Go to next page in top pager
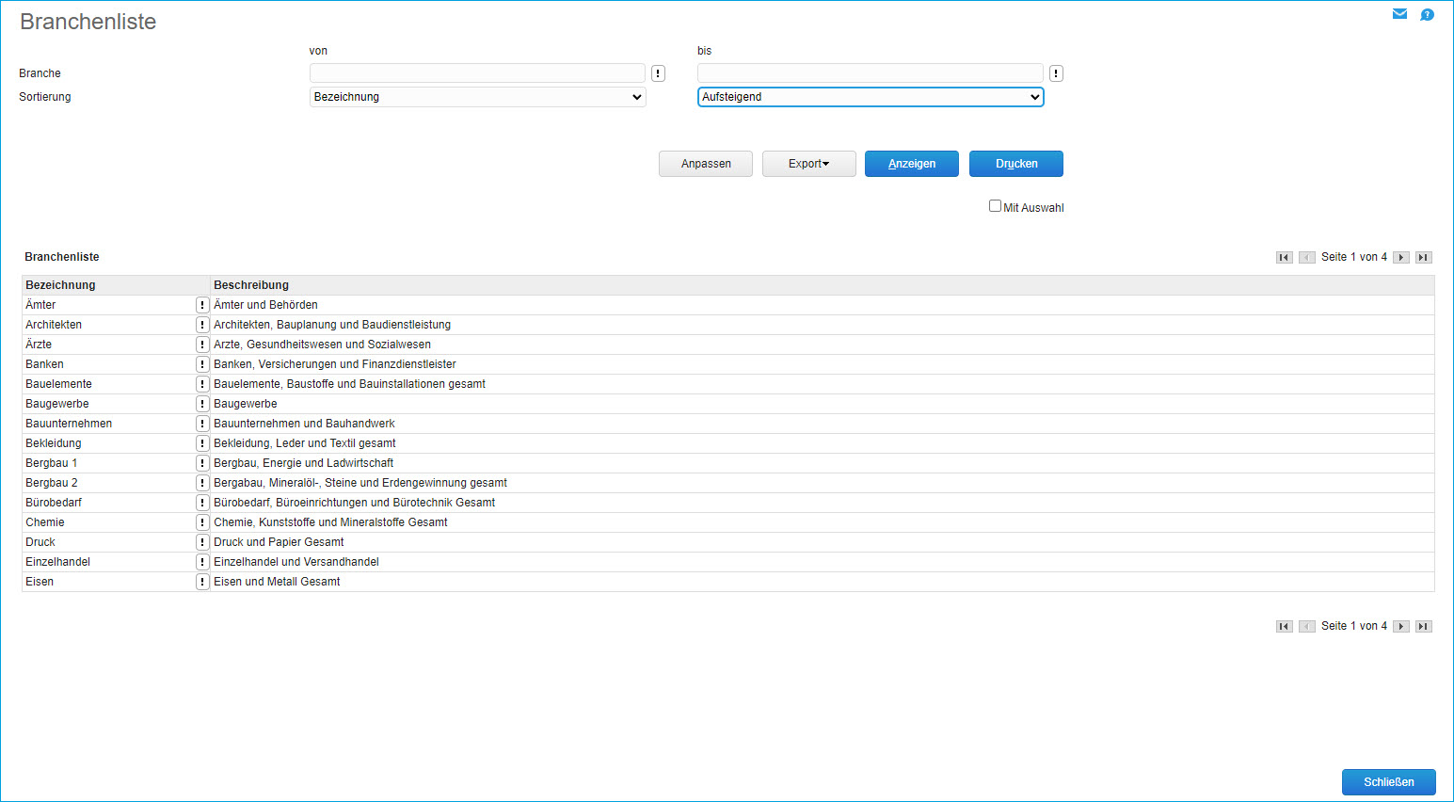The image size is (1454, 802). [1401, 257]
